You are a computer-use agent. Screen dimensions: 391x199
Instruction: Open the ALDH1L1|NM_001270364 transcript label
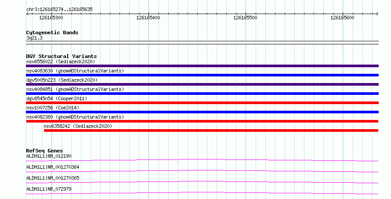point(53,167)
